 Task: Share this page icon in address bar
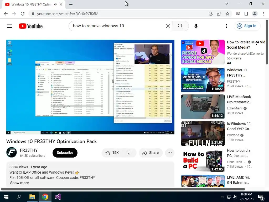(x=219, y=14)
